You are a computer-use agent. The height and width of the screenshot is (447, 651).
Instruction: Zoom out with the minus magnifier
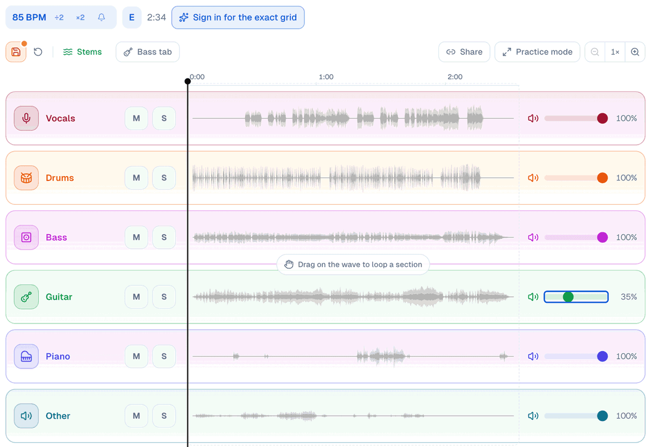(x=595, y=52)
